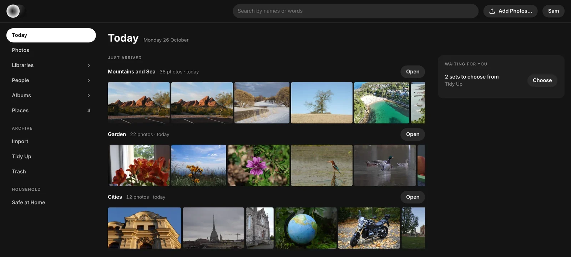This screenshot has height=257, width=571.
Task: Open the stone church photo
Action: pos(260,228)
